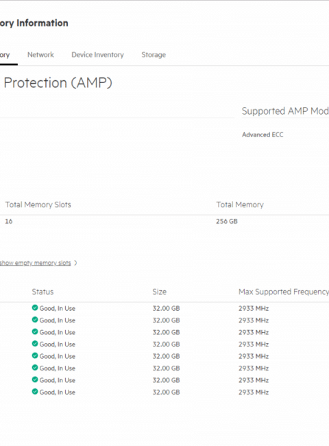This screenshot has width=329, height=446.
Task: Click the Total Memory Slots header
Action: coord(38,204)
